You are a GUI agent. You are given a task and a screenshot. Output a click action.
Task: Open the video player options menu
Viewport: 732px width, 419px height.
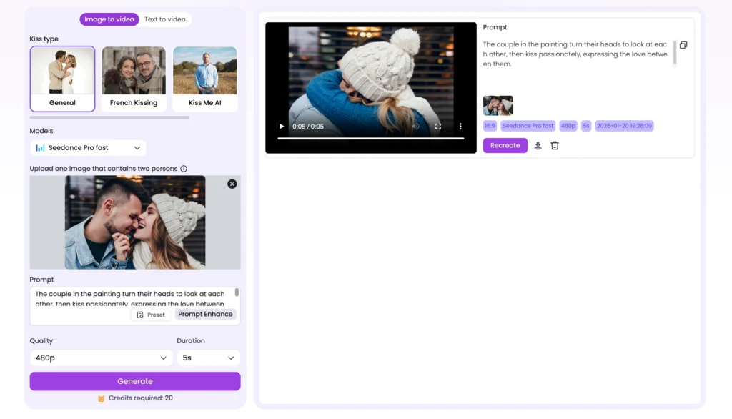pyautogui.click(x=460, y=126)
